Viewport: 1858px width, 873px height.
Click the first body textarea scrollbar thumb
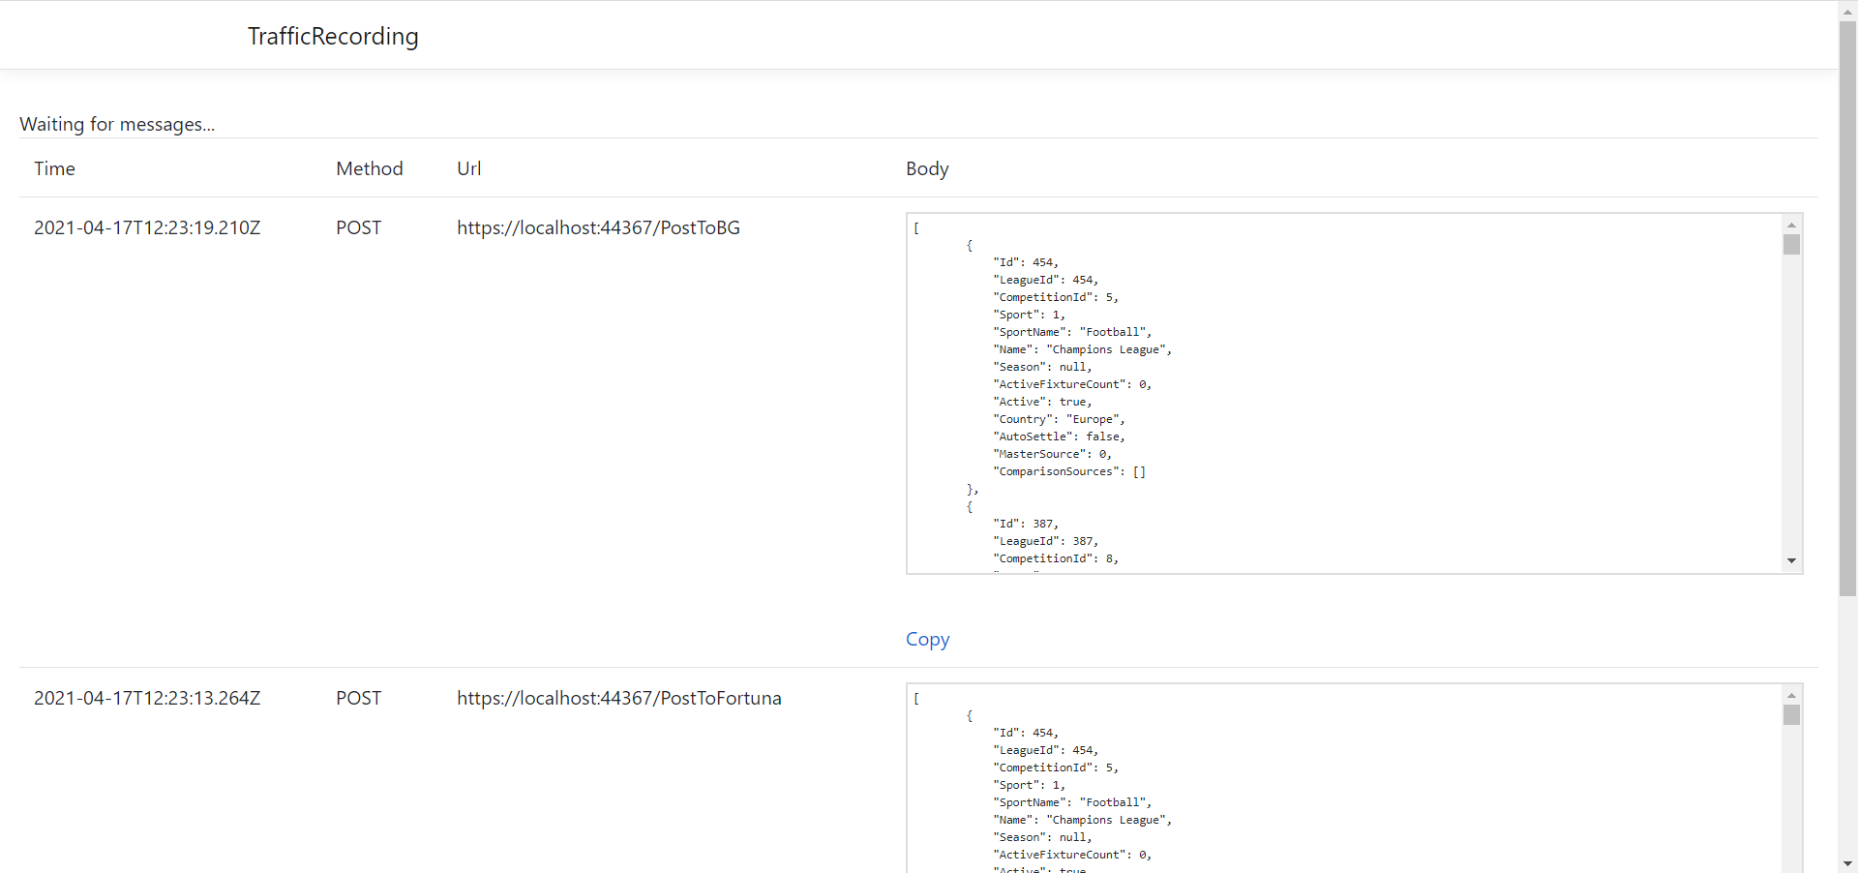point(1791,244)
